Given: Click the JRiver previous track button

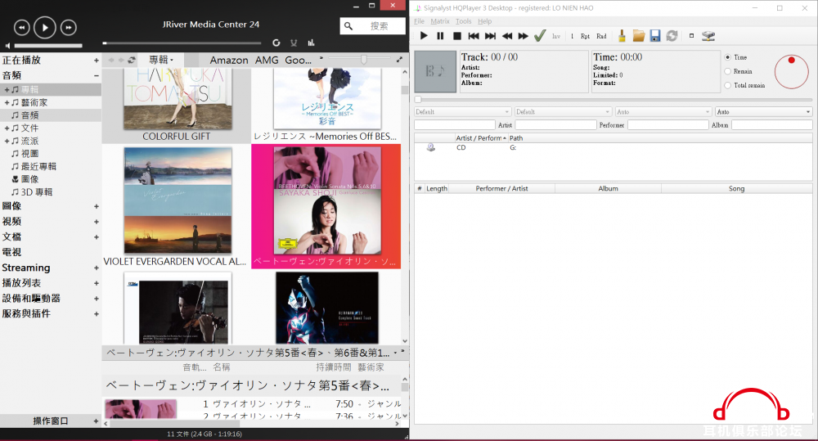Looking at the screenshot, I should tap(21, 27).
